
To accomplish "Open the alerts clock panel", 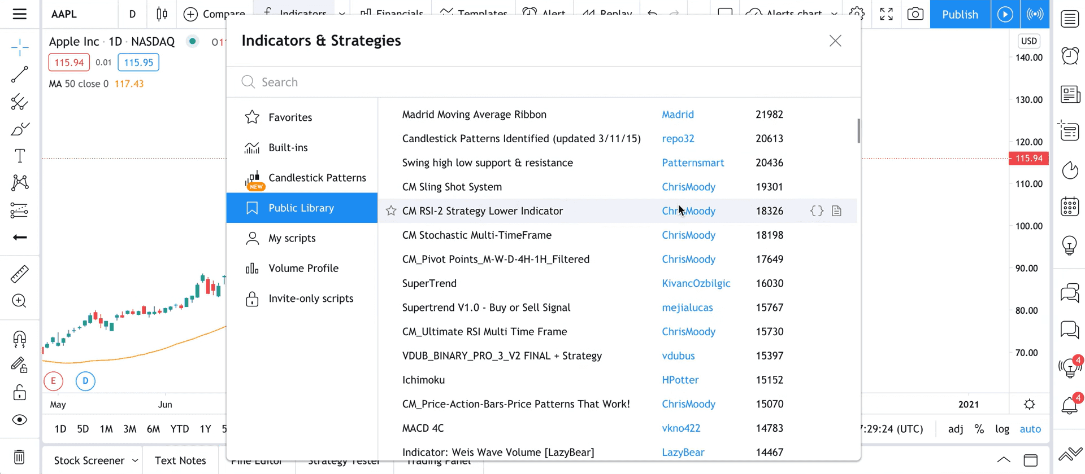I will [1070, 56].
